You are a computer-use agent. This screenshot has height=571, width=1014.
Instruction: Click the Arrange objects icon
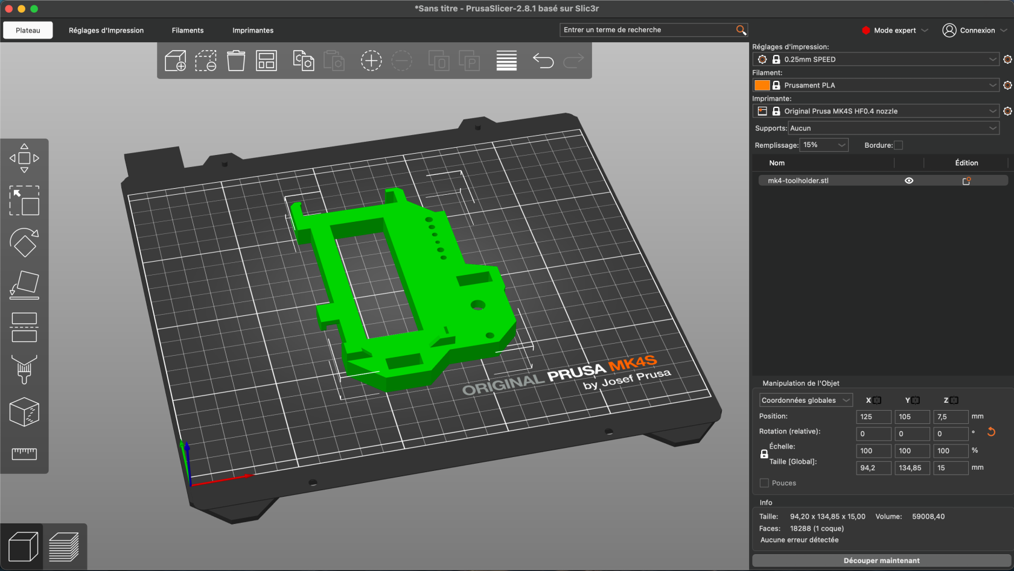(x=266, y=61)
